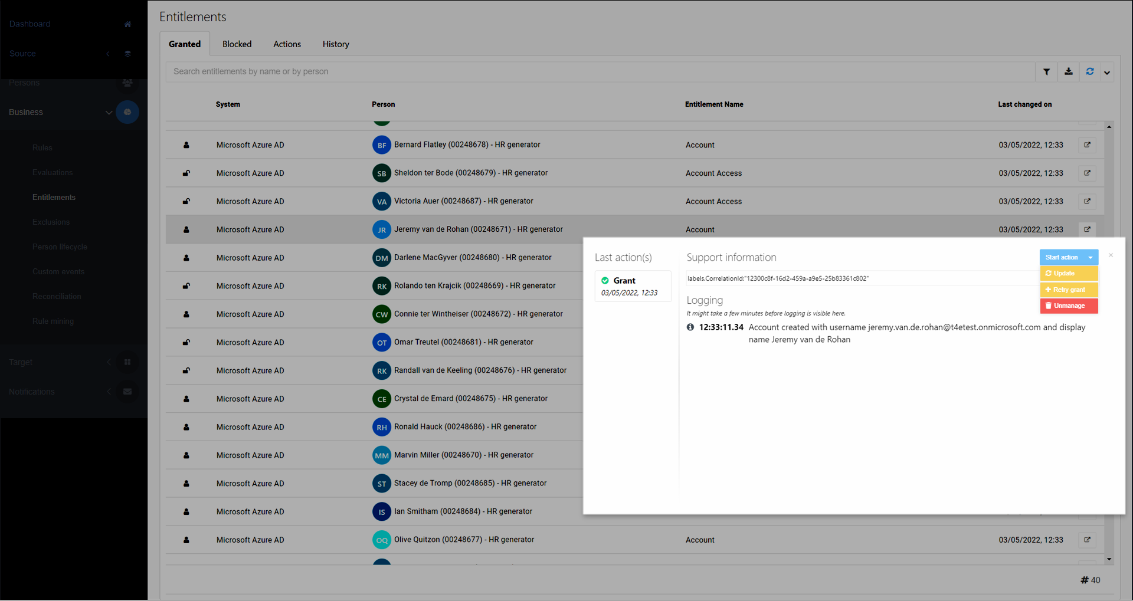This screenshot has width=1133, height=601.
Task: Click the download export icon
Action: [1068, 72]
